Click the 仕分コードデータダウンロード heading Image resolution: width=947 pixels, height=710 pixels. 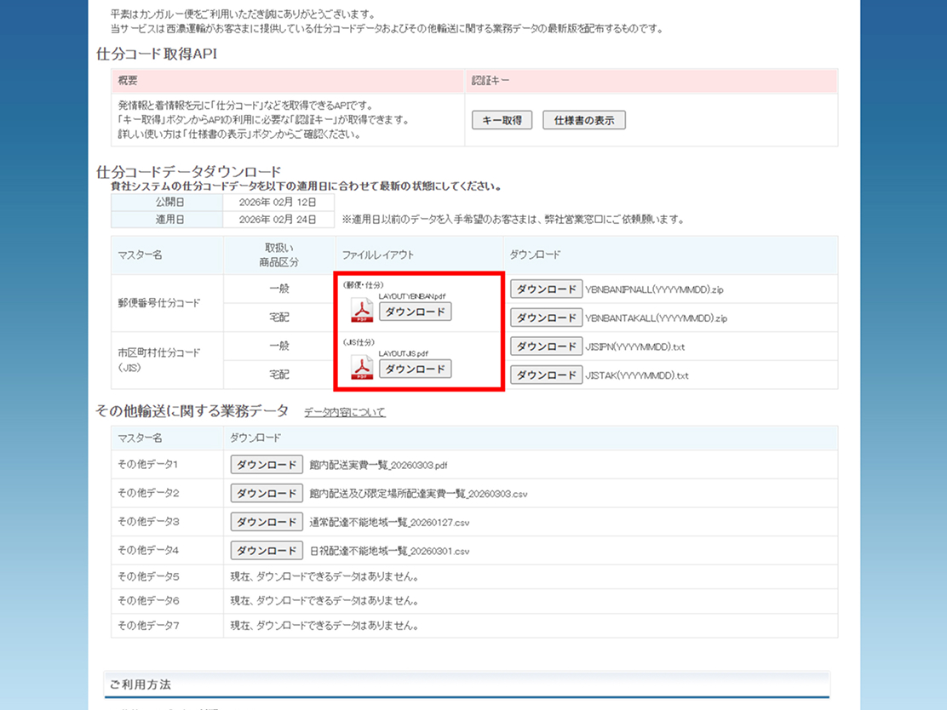point(189,171)
